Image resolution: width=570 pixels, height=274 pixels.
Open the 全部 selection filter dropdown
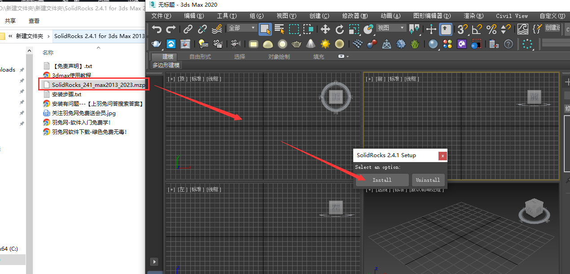[x=241, y=28]
